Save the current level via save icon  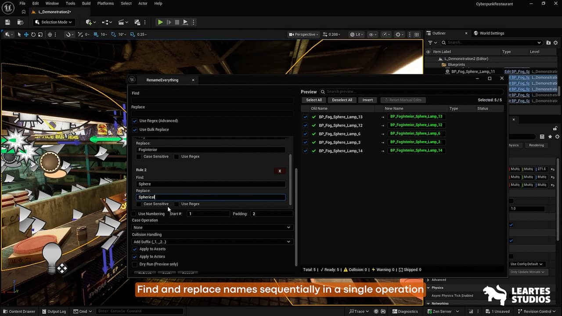point(7,22)
